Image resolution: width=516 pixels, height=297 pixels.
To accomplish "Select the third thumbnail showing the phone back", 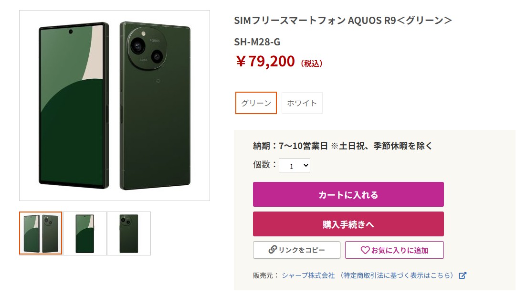I will tap(129, 233).
